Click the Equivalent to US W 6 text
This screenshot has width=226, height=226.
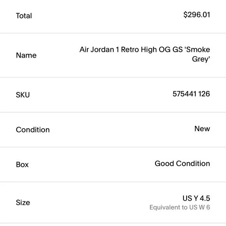pyautogui.click(x=180, y=207)
